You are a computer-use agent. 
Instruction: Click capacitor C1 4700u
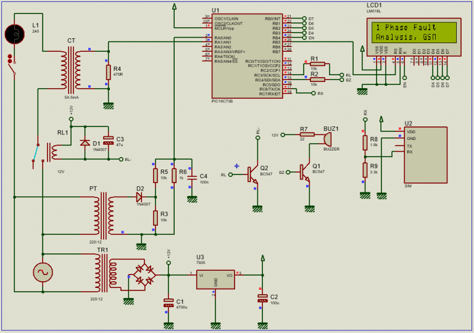168,303
